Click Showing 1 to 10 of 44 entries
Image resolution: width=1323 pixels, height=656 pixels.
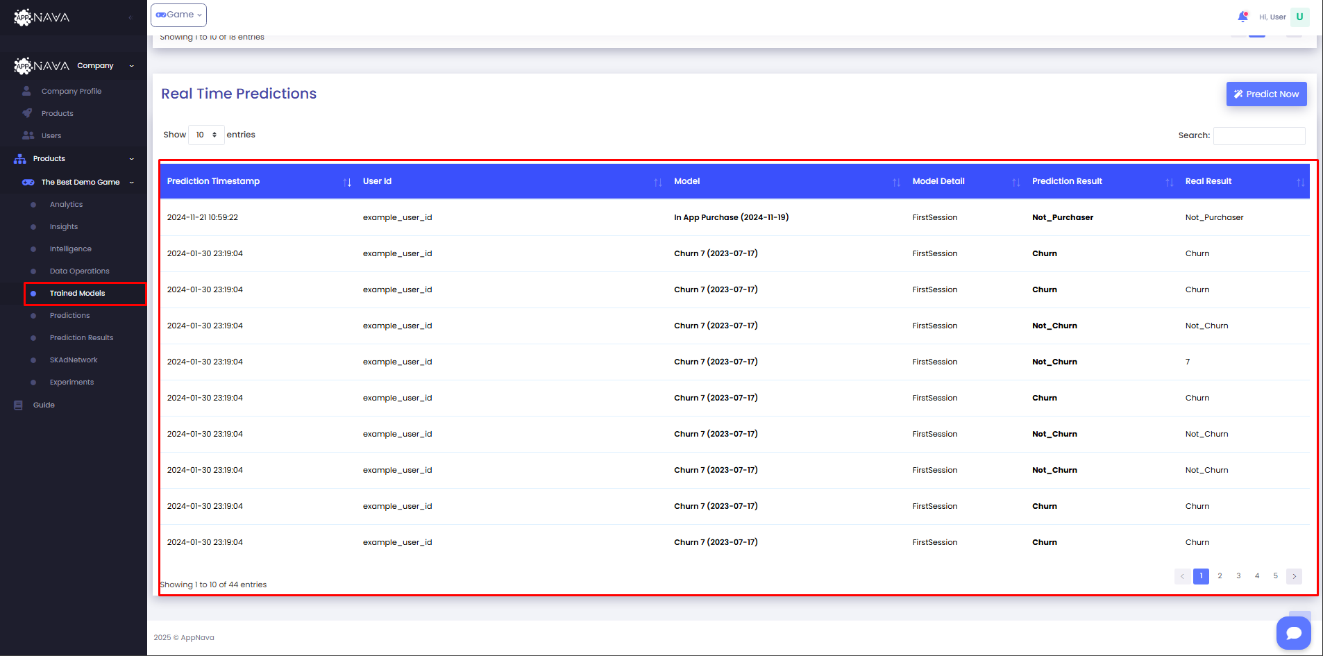click(x=213, y=584)
